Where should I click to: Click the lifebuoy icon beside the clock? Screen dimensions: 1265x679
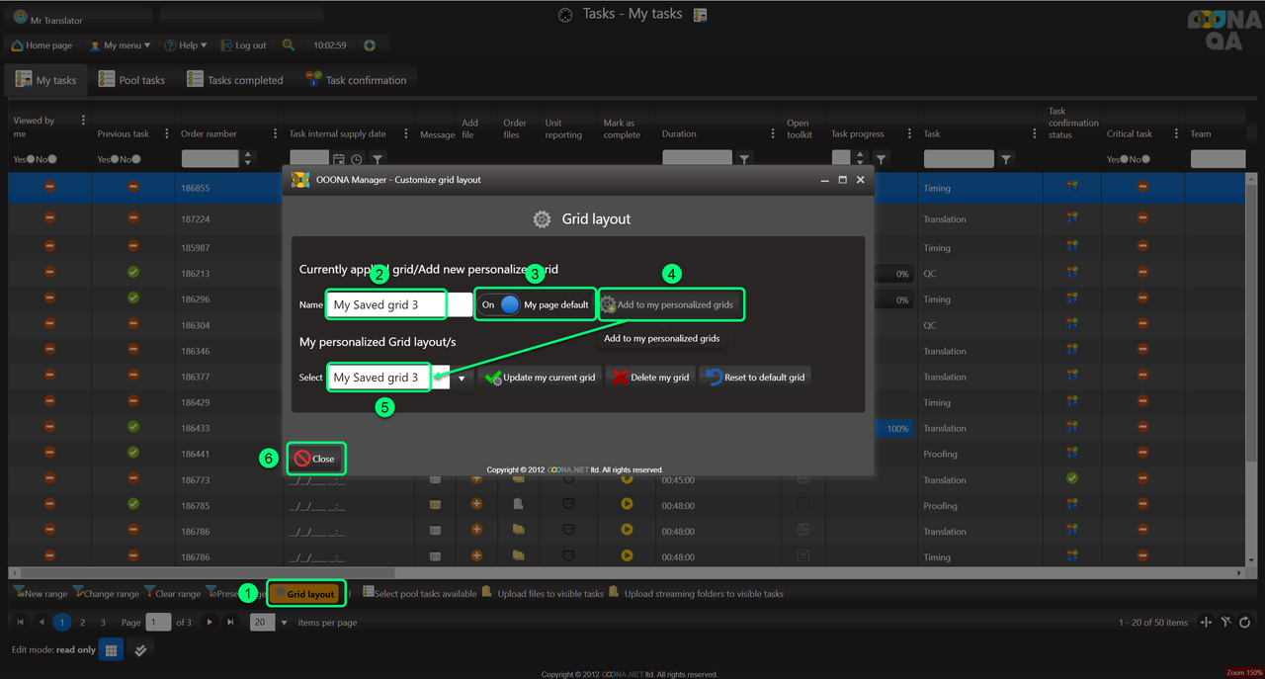(370, 45)
